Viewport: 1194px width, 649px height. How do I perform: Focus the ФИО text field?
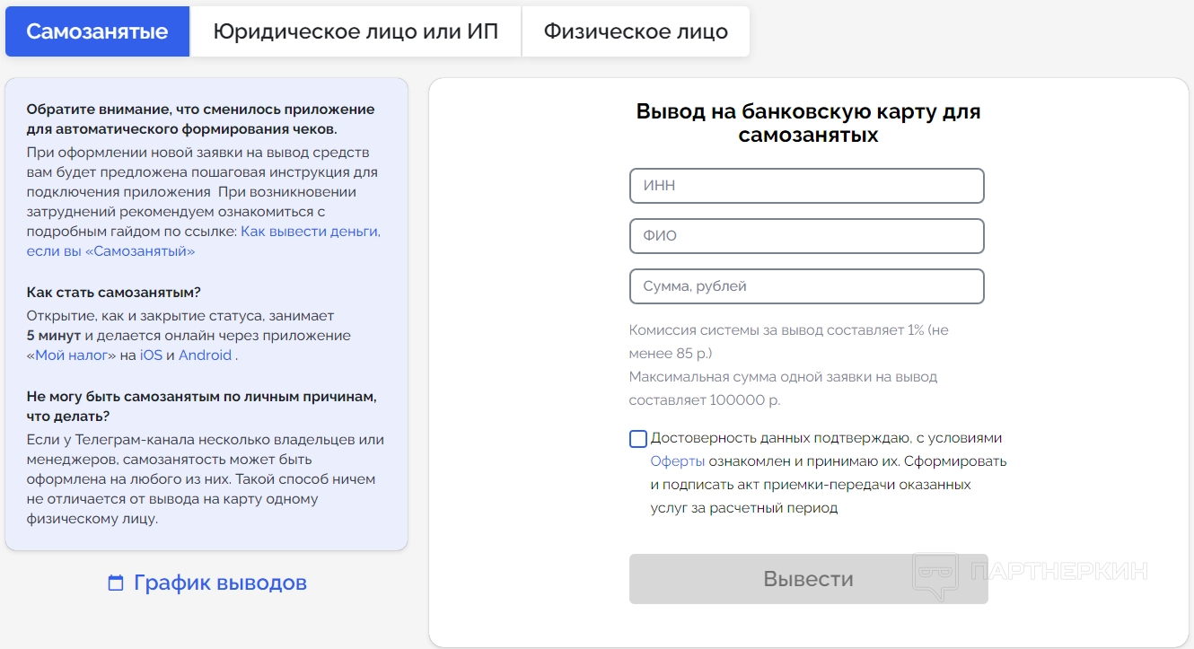806,236
